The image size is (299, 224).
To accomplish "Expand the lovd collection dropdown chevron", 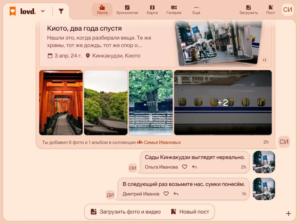I will [x=43, y=11].
